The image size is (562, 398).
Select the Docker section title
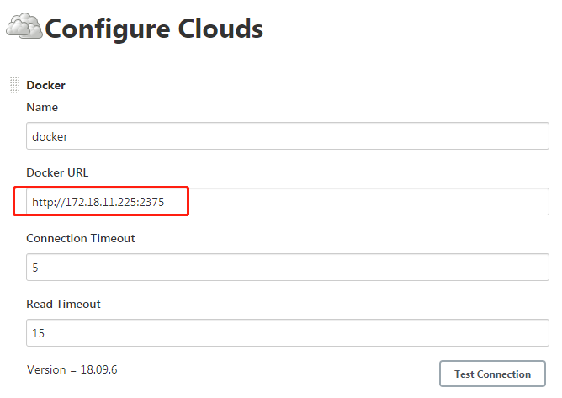[x=45, y=85]
